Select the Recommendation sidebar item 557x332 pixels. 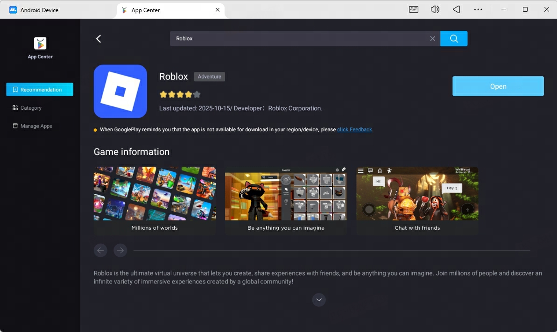click(x=40, y=89)
